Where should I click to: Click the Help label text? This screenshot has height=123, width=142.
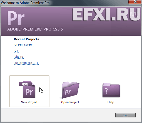click(111, 102)
